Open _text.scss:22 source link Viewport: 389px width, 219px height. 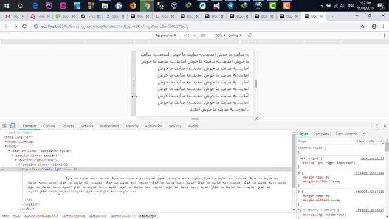[372, 158]
